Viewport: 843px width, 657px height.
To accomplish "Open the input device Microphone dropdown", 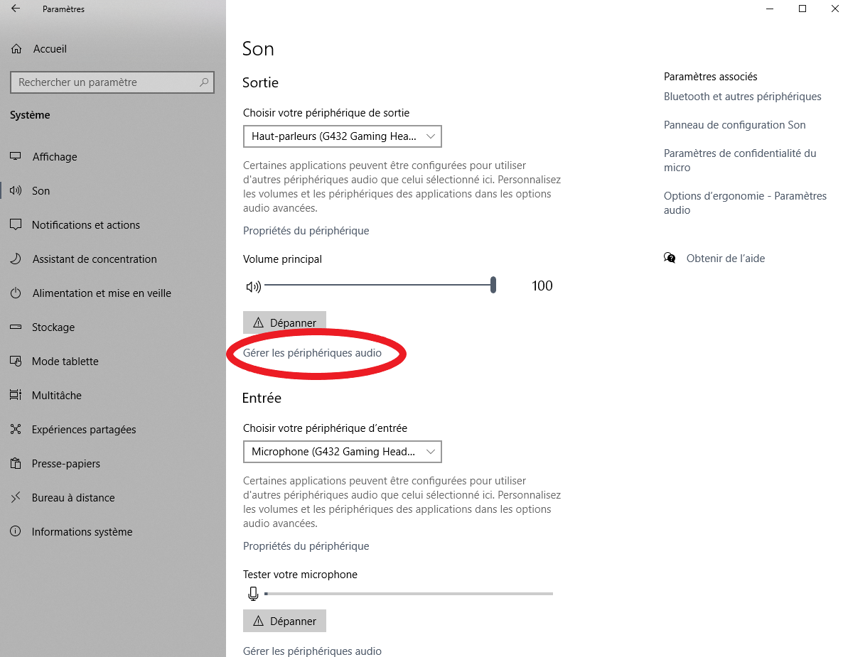I will pyautogui.click(x=343, y=452).
